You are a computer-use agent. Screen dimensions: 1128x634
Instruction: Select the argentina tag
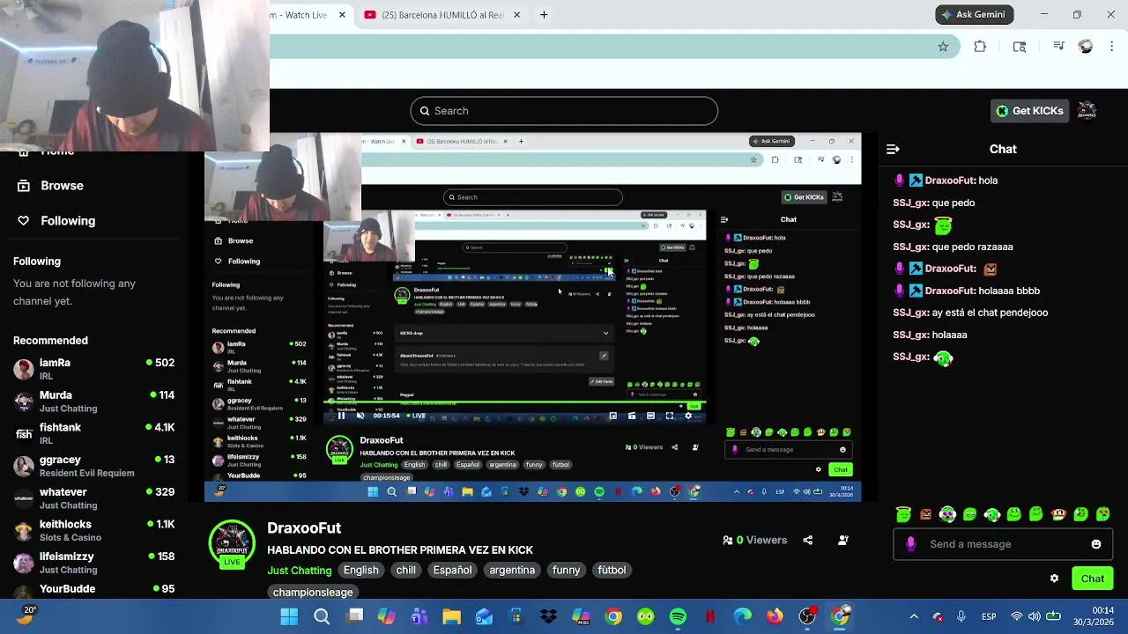512,571
